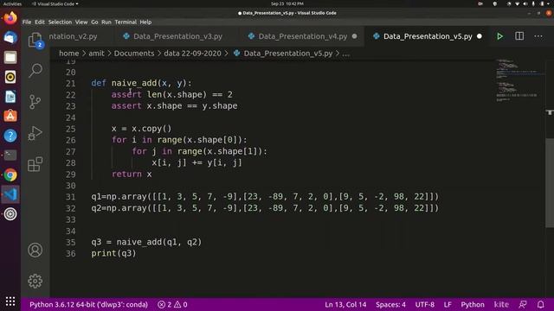Change end of line sequence 'LF'
Viewport: 554px width, 311px height.
(x=448, y=304)
